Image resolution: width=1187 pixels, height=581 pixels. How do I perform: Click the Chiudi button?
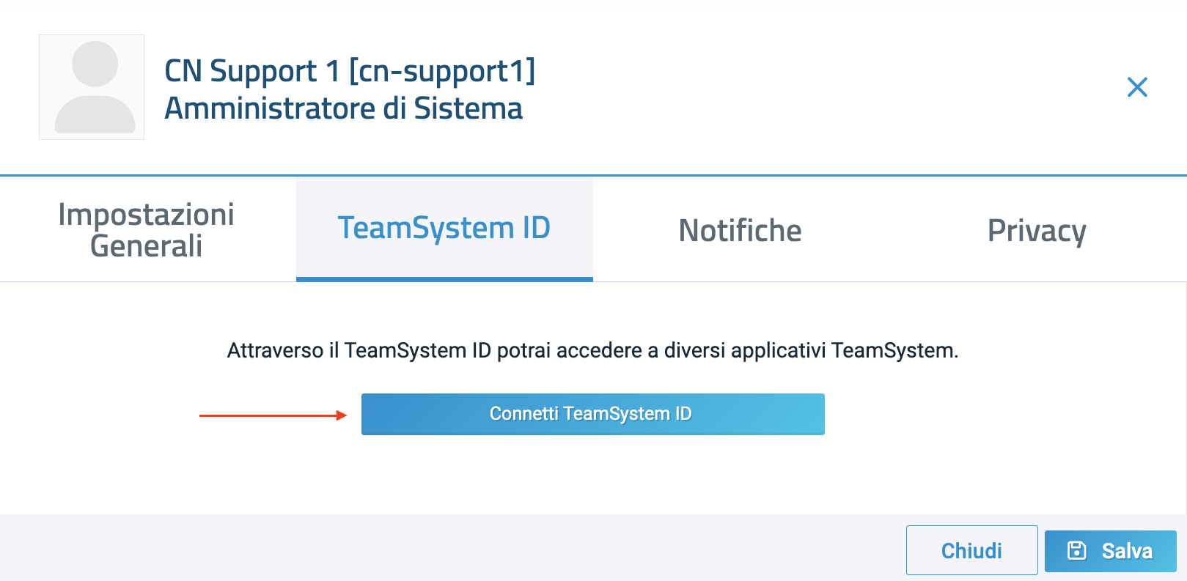tap(971, 550)
